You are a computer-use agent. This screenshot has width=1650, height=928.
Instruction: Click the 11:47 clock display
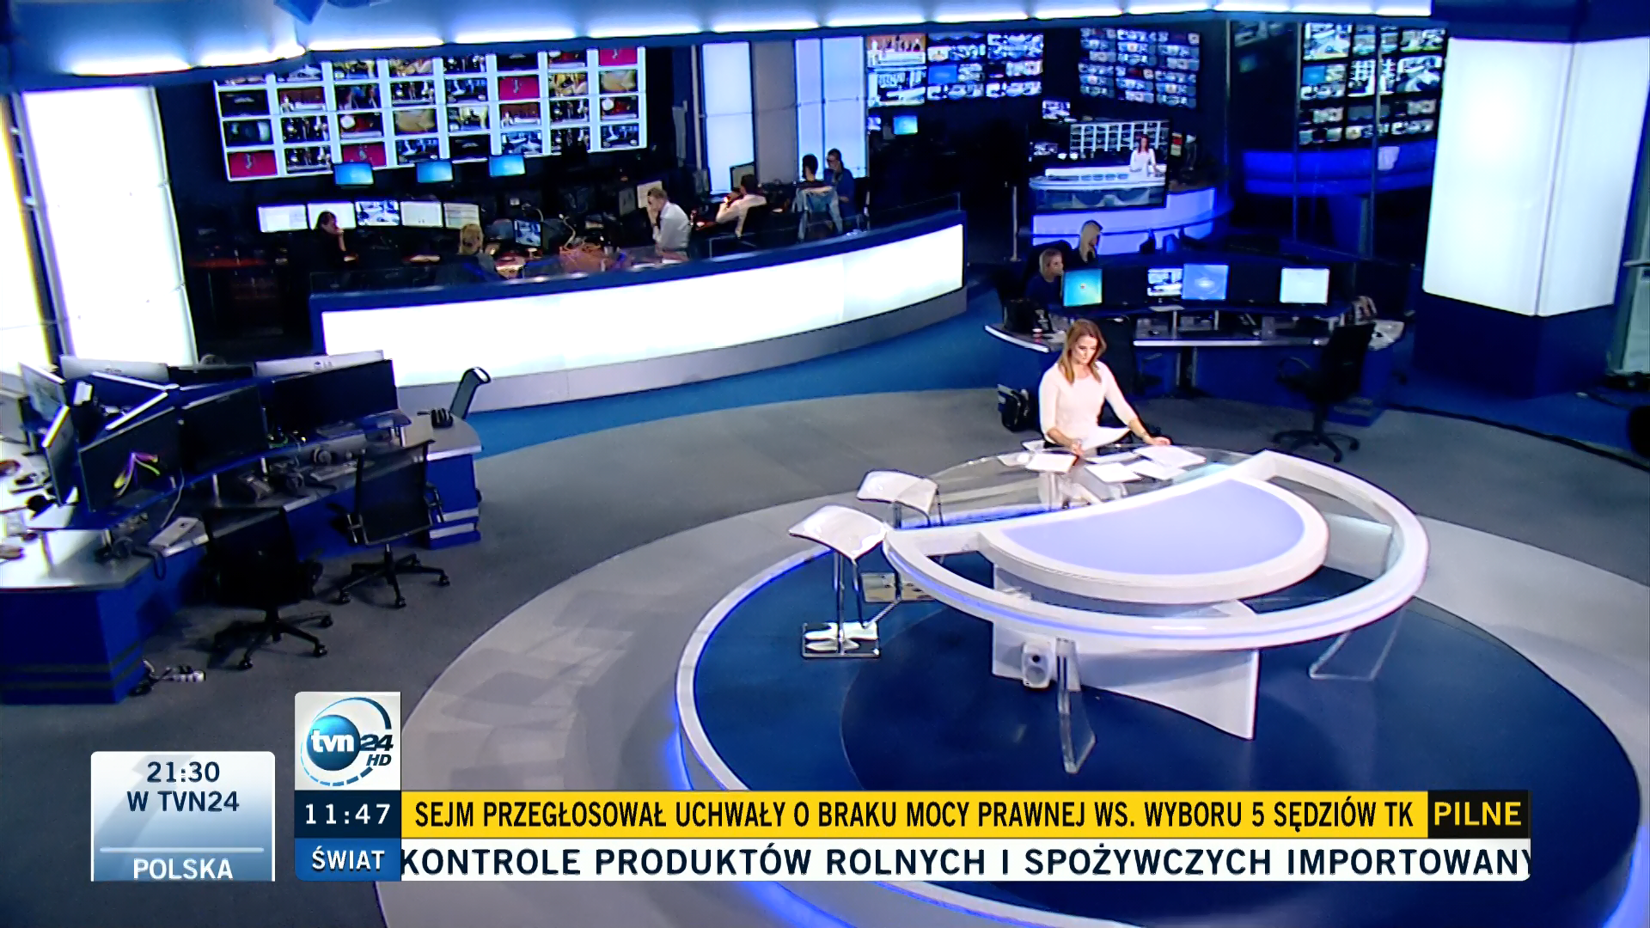(x=347, y=814)
